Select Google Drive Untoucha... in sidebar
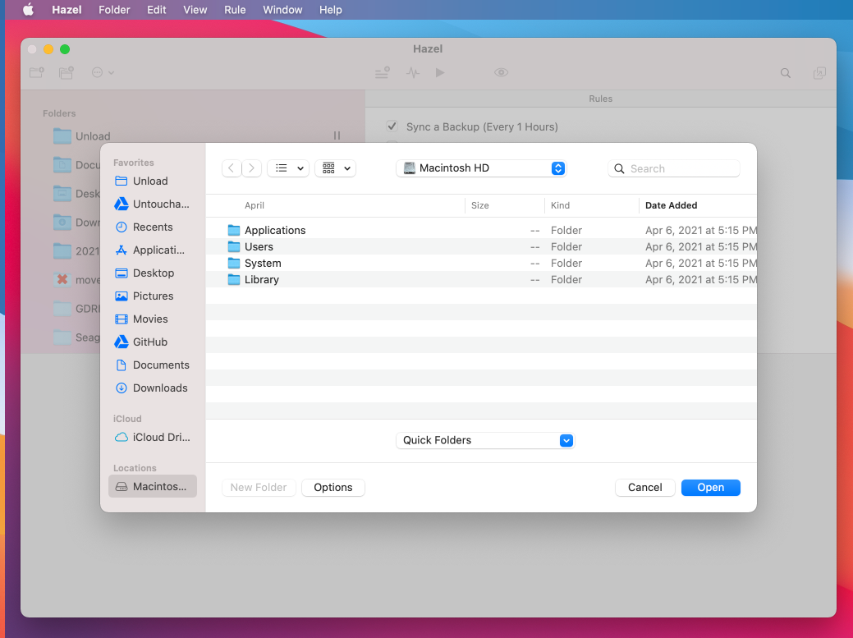The height and width of the screenshot is (638, 853). (x=153, y=204)
